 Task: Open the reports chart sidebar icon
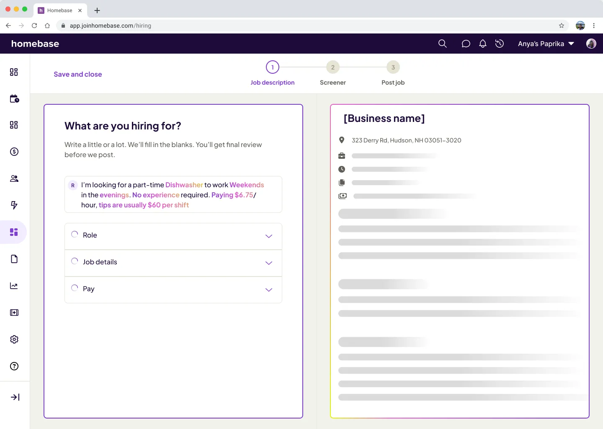pos(14,286)
